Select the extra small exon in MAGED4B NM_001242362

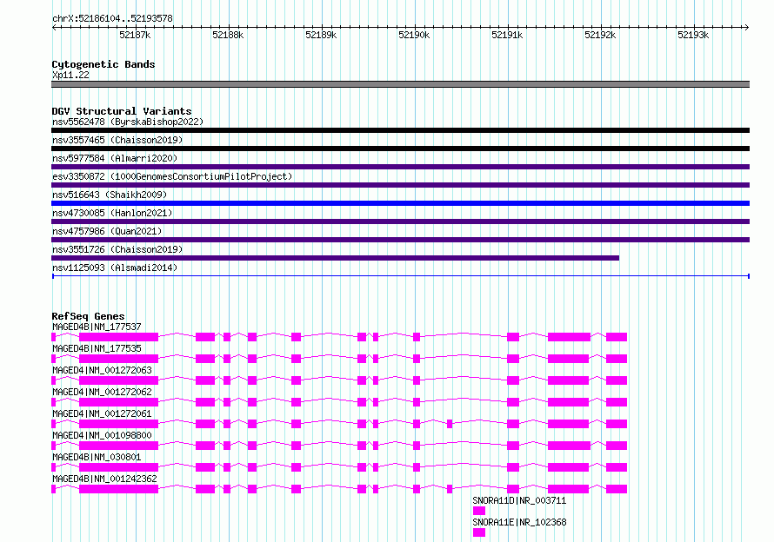450,489
